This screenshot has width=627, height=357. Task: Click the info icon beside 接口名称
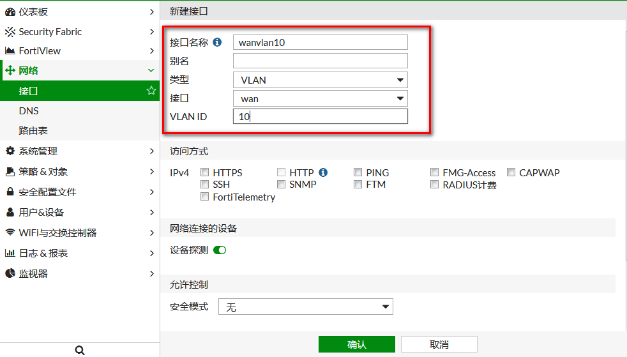[x=217, y=42]
